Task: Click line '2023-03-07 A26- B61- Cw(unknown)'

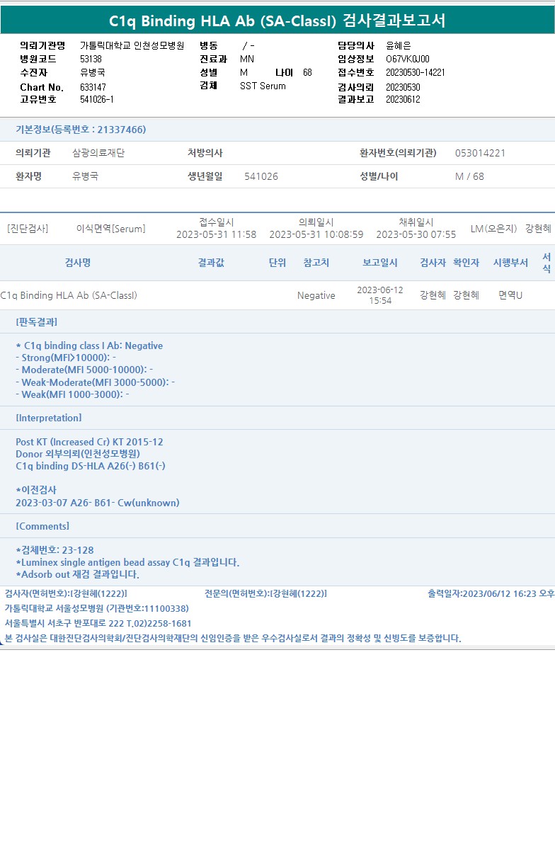Action: [x=98, y=503]
